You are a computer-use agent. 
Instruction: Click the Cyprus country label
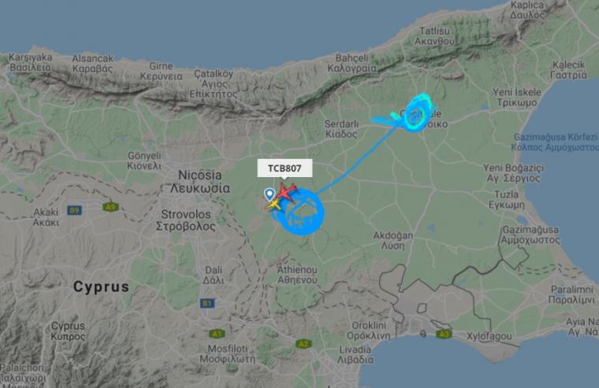(101, 287)
